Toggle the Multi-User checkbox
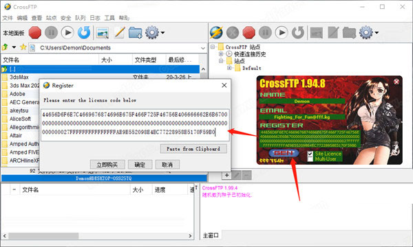The width and height of the screenshot is (413, 247). point(310,159)
